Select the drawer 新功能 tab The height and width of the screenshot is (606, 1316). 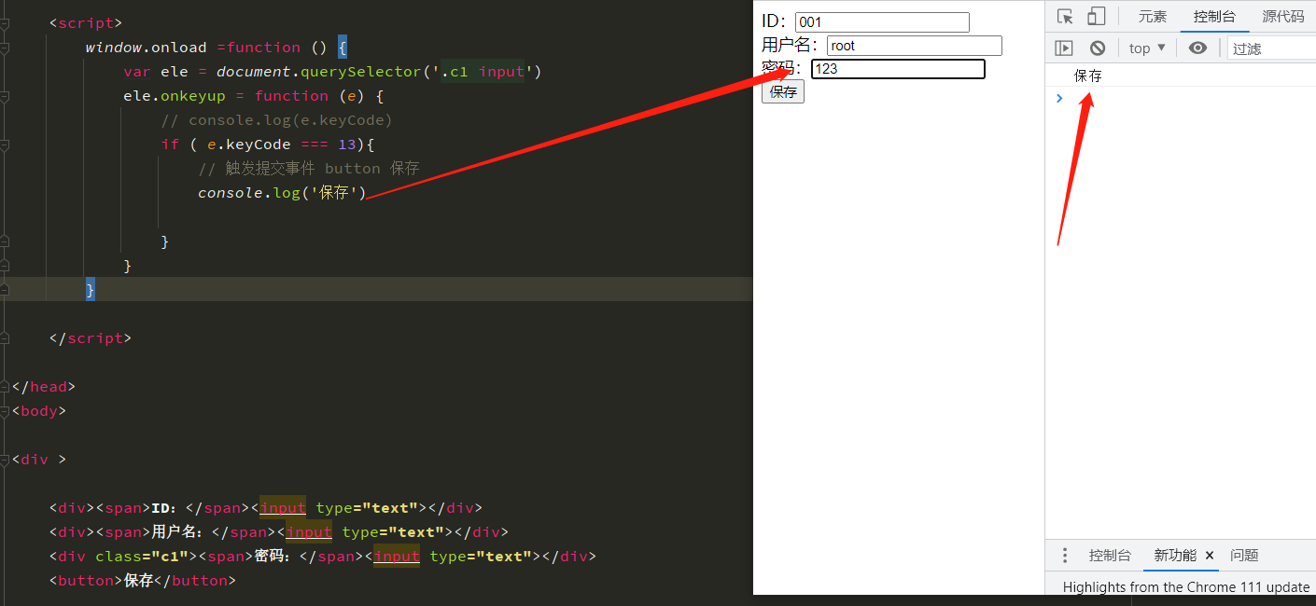click(1175, 556)
